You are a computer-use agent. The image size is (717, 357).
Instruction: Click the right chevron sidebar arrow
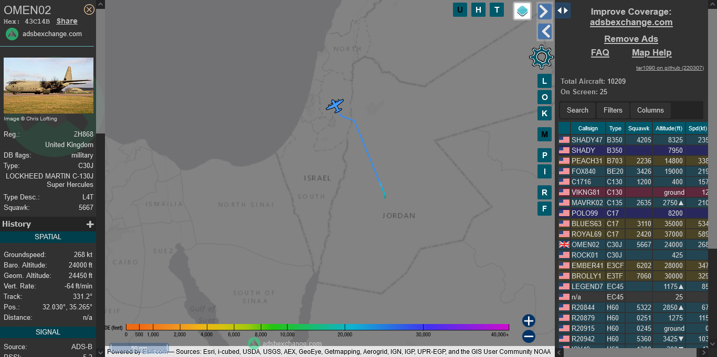pos(545,11)
